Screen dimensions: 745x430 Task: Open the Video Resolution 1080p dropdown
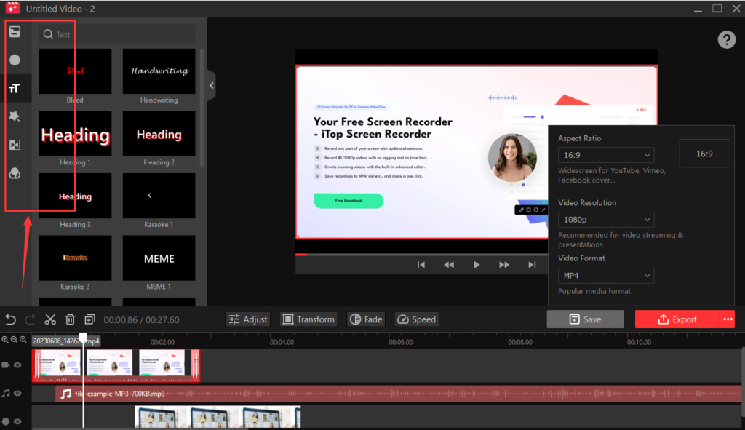click(606, 220)
